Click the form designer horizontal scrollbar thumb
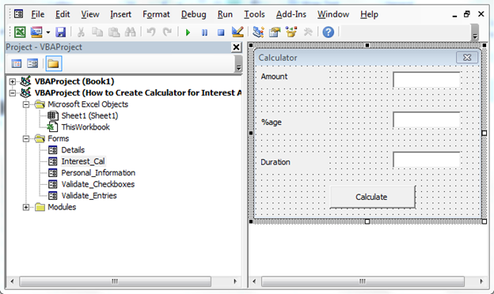This screenshot has width=494, height=294. [363, 281]
